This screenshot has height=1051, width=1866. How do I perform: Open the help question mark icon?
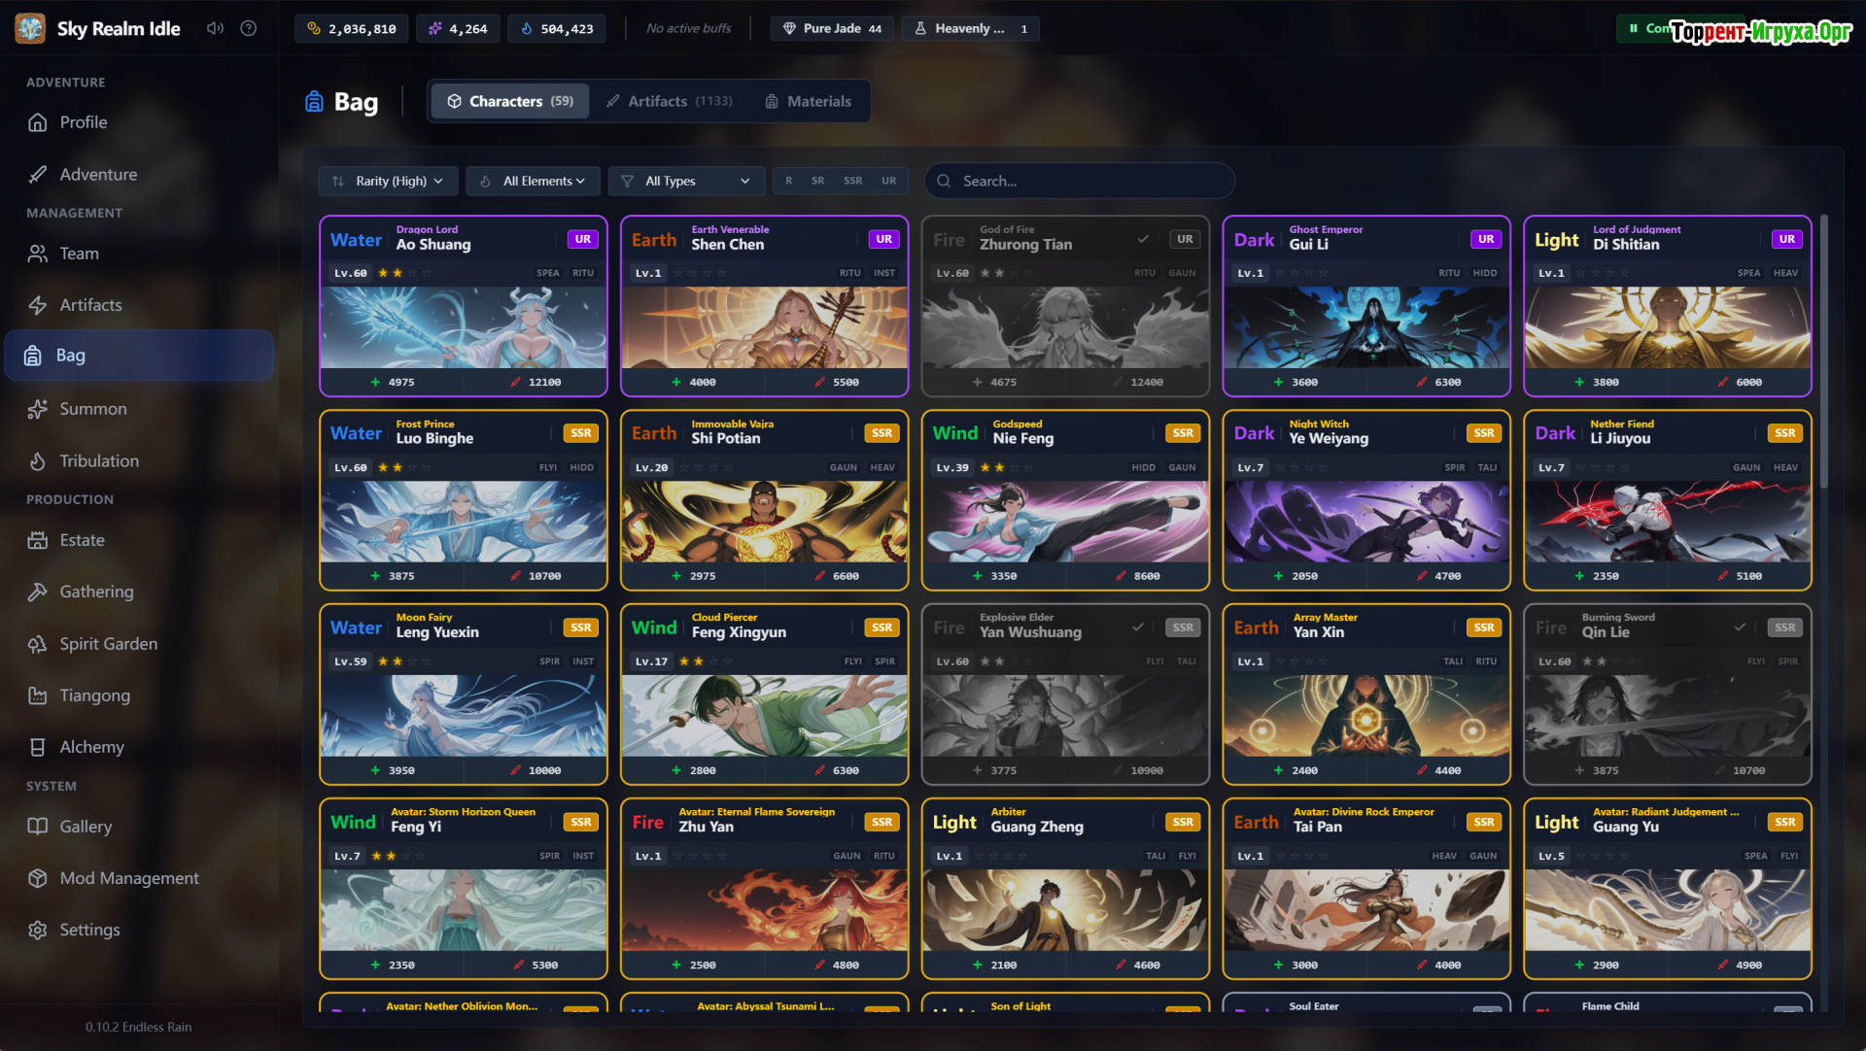[249, 28]
